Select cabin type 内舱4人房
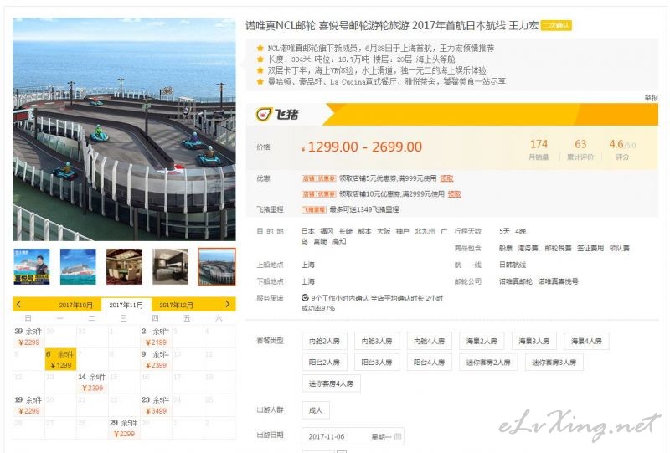The height and width of the screenshot is (453, 670). [x=429, y=341]
